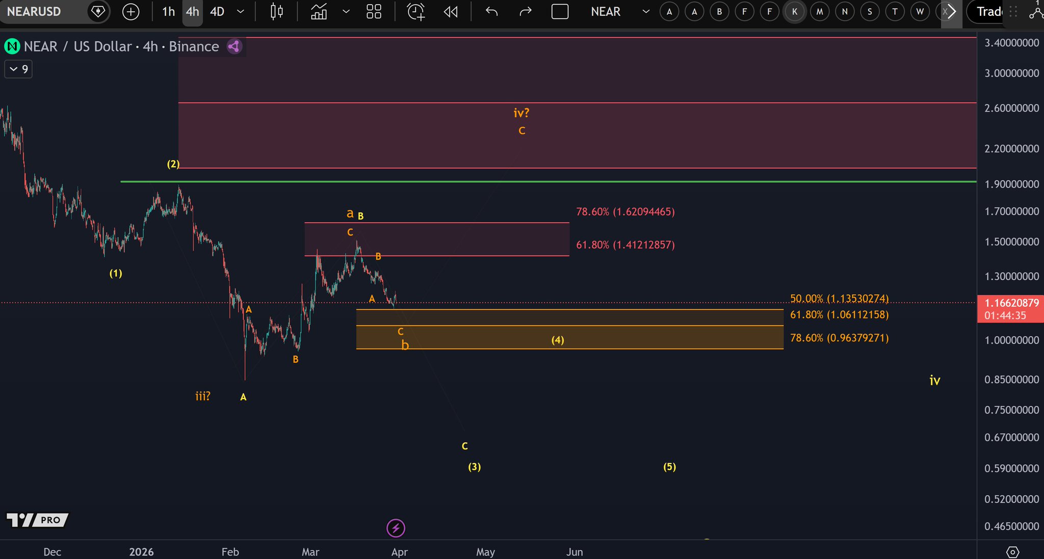The height and width of the screenshot is (559, 1044).
Task: Open the candlestick chart type selector
Action: (277, 11)
